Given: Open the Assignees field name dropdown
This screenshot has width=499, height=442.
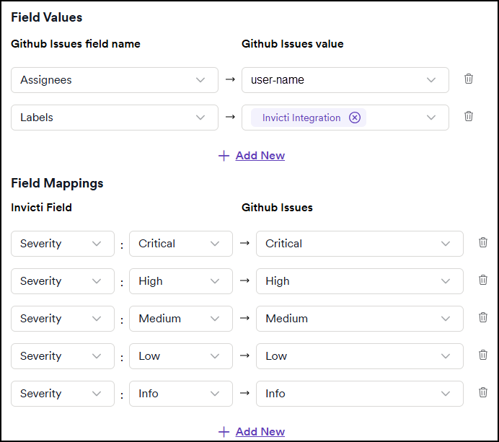Looking at the screenshot, I should (115, 80).
